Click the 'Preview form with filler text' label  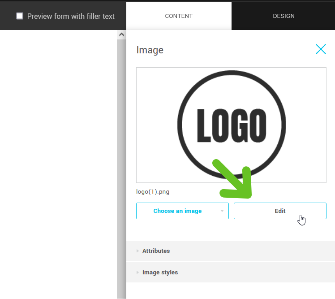point(71,16)
